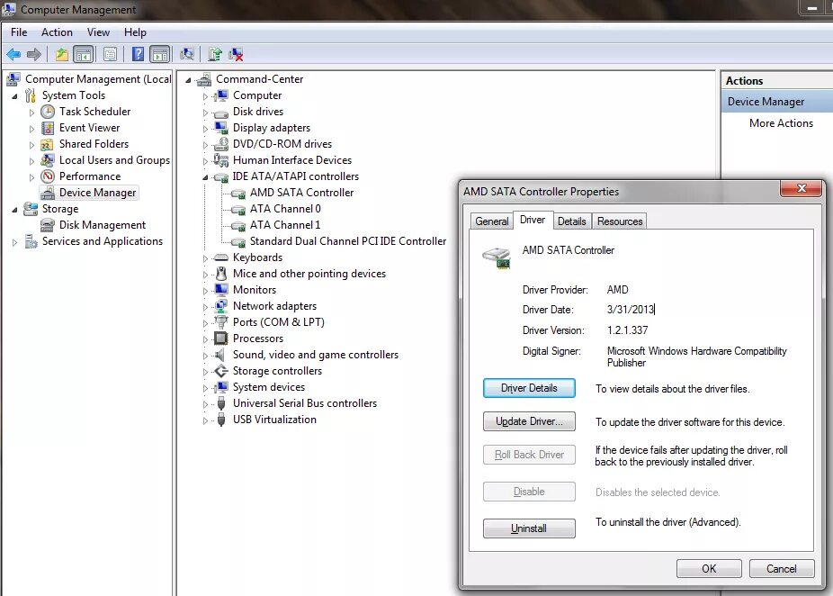This screenshot has width=833, height=596.
Task: Select Mice and other pointing devices
Action: point(309,274)
